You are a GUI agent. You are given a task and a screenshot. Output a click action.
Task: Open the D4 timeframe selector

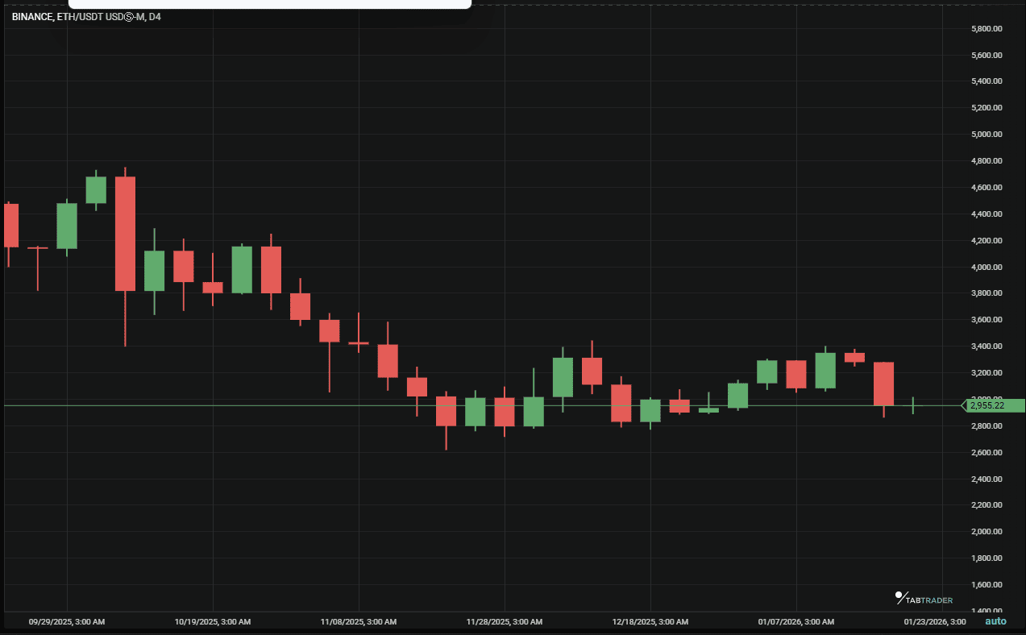point(156,15)
